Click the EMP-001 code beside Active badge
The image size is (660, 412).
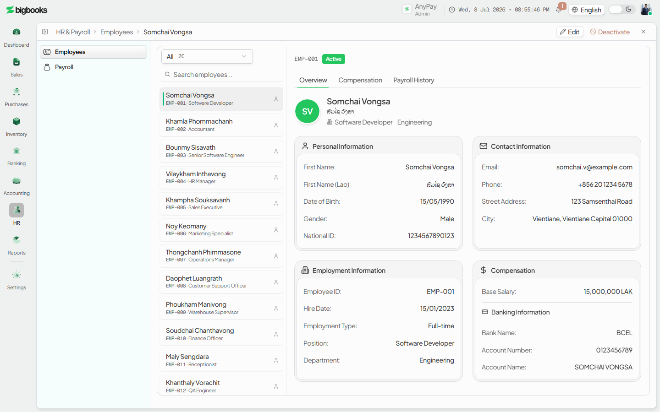(x=306, y=59)
